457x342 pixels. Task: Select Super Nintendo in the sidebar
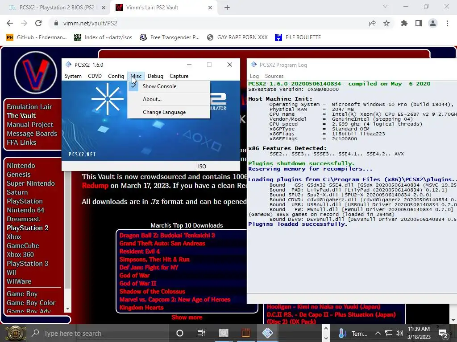coord(31,183)
